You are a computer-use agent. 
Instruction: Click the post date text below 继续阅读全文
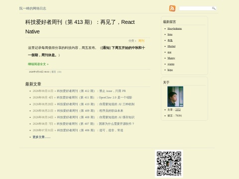point(39,72)
